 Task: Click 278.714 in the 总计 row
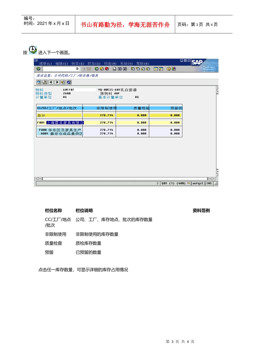point(106,115)
